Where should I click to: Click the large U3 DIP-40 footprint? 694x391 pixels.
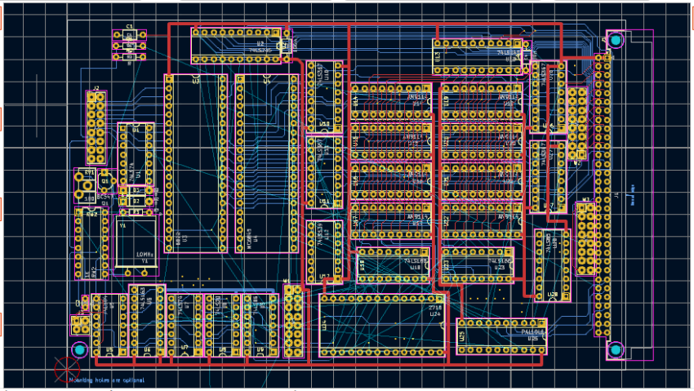click(x=196, y=163)
